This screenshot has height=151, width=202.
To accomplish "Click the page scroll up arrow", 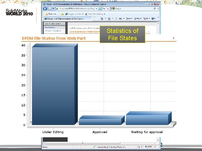I will point(158,23).
